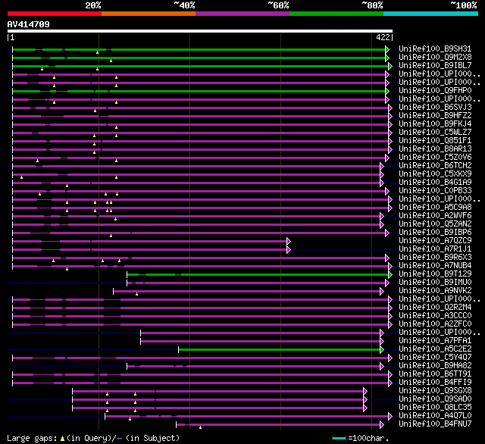Select the UniRef100_B6TT91 label

coord(435,374)
